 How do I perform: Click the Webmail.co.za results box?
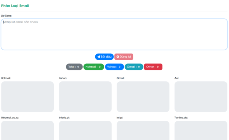click(27, 131)
